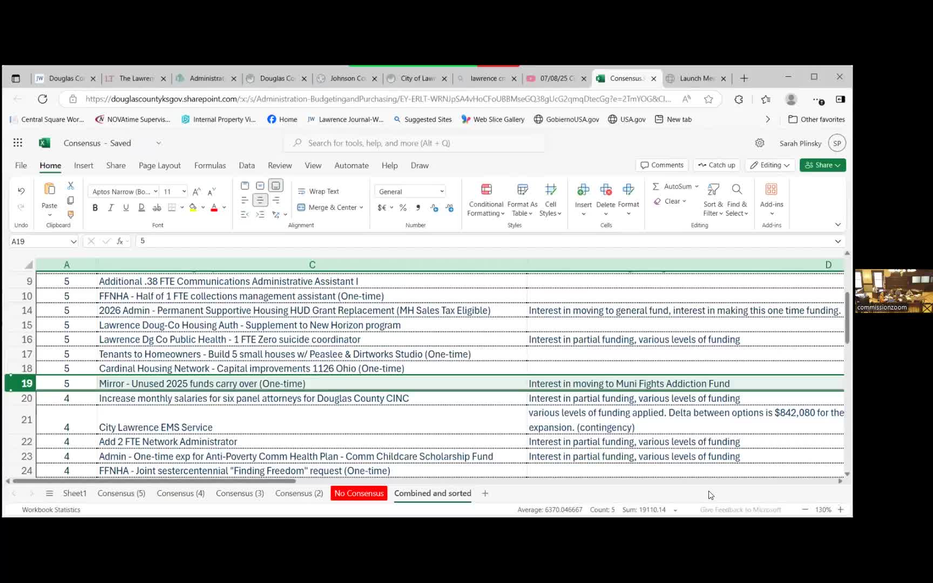The image size is (933, 583).
Task: Open the Comments button
Action: (661, 165)
